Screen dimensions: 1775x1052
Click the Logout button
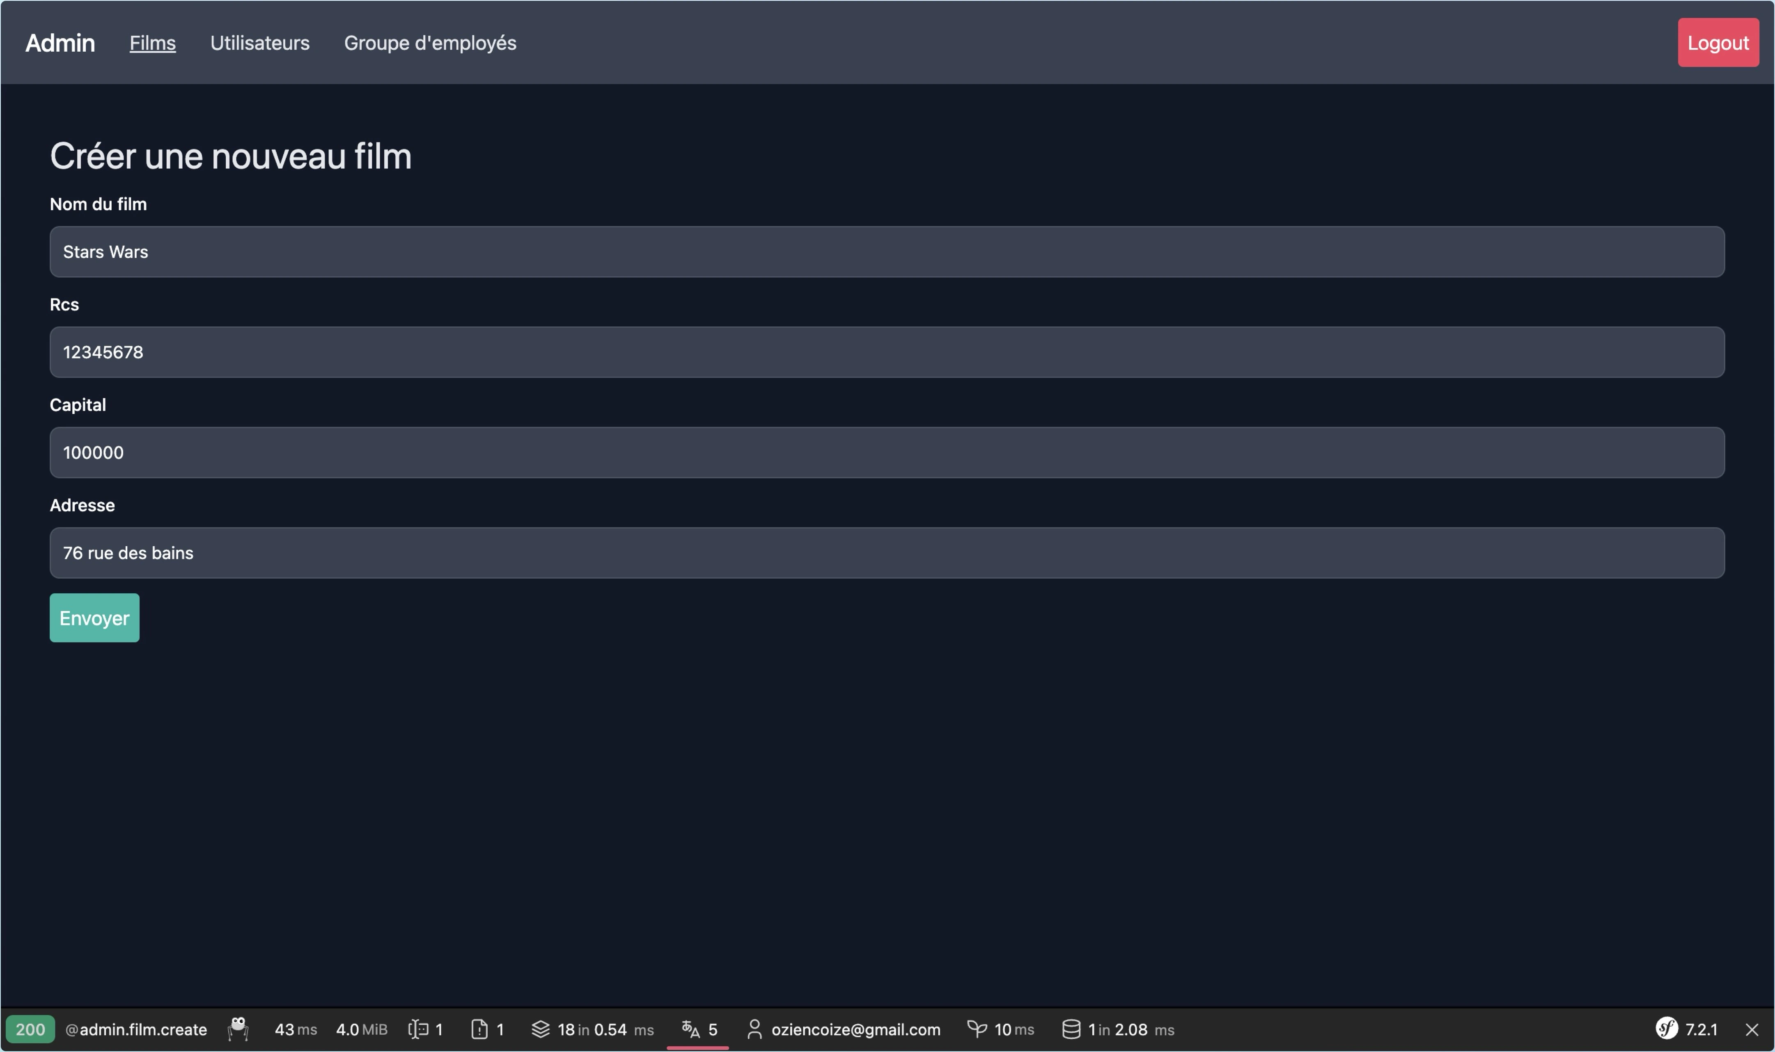pos(1718,43)
